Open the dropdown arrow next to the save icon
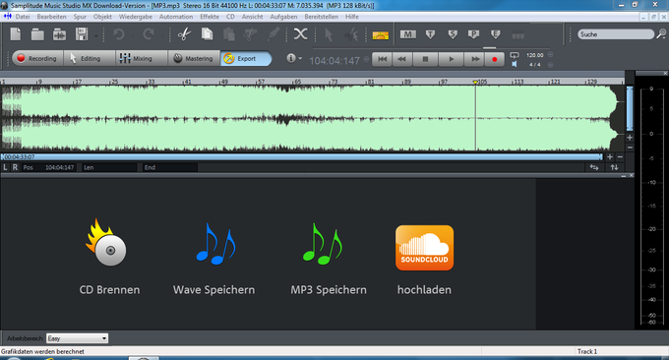 pyautogui.click(x=96, y=35)
